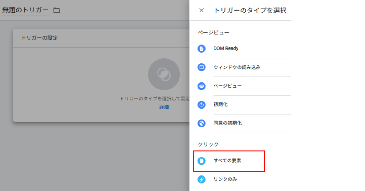
Task: Click the すべての要素 mouse icon
Action: coord(201,161)
